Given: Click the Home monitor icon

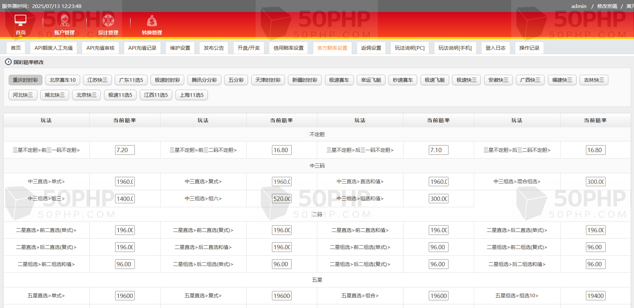Looking at the screenshot, I should [x=20, y=21].
